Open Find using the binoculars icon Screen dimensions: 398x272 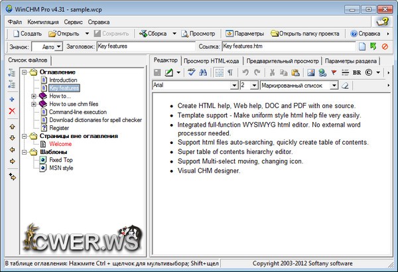203,72
